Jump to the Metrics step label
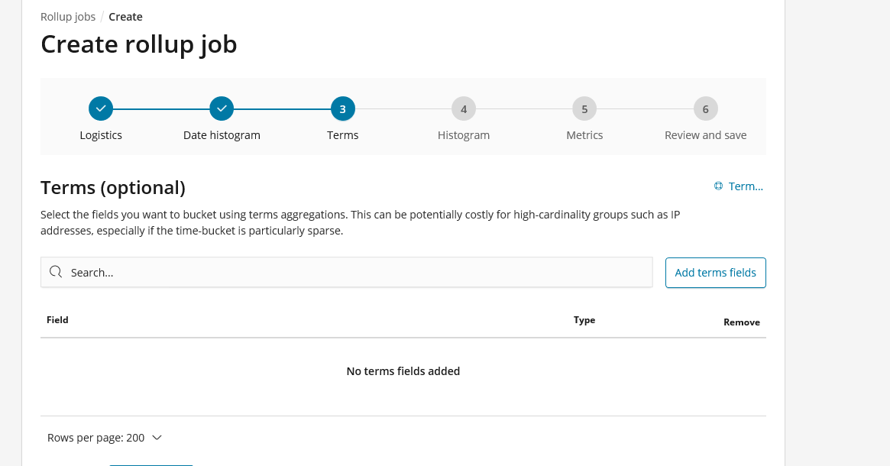 click(x=584, y=134)
